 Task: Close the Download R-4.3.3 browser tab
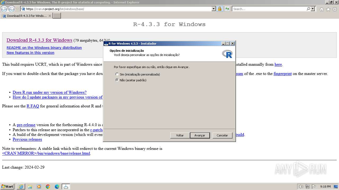(x=50, y=16)
